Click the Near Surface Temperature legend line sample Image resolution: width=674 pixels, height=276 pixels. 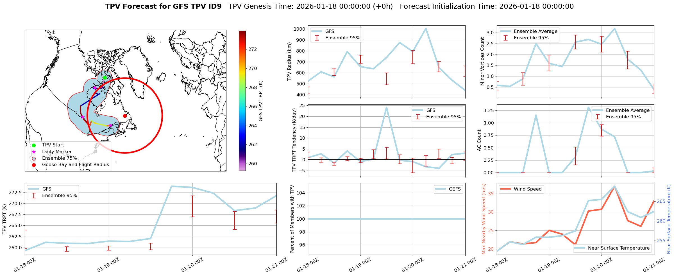pyautogui.click(x=579, y=248)
